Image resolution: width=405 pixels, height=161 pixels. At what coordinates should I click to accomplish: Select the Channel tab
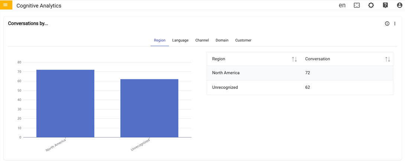pyautogui.click(x=202, y=40)
